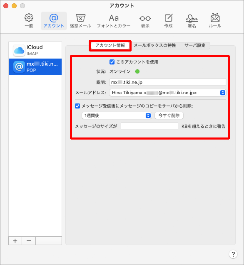
Task: Open the 迷惑メール junk mail icon
Action: 80,18
